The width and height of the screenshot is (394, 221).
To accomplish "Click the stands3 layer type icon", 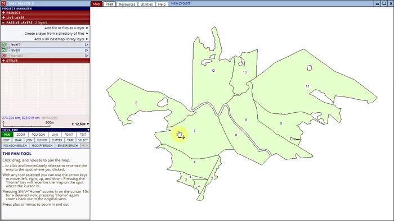I will [x=8, y=56].
